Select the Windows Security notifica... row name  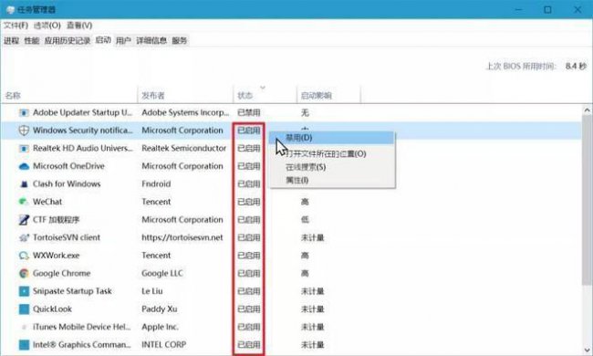click(83, 131)
